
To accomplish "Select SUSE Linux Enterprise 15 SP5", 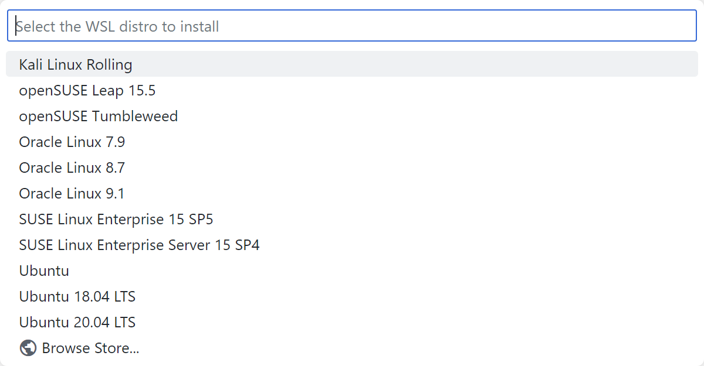I will coord(116,219).
